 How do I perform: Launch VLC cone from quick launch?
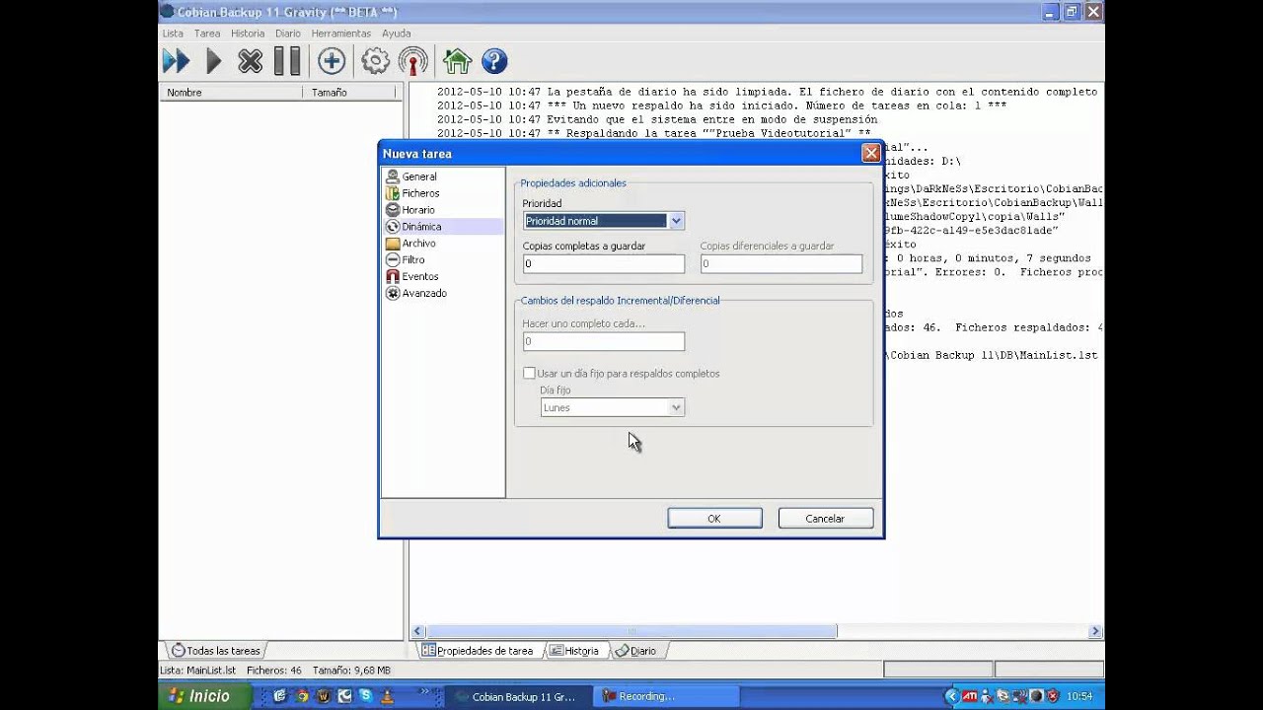(387, 696)
